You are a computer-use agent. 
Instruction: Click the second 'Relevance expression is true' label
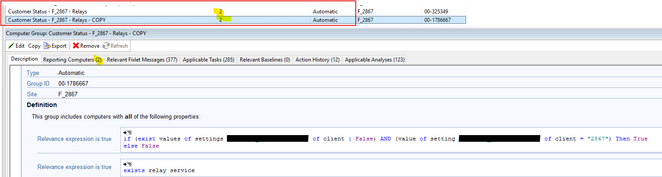point(74,167)
